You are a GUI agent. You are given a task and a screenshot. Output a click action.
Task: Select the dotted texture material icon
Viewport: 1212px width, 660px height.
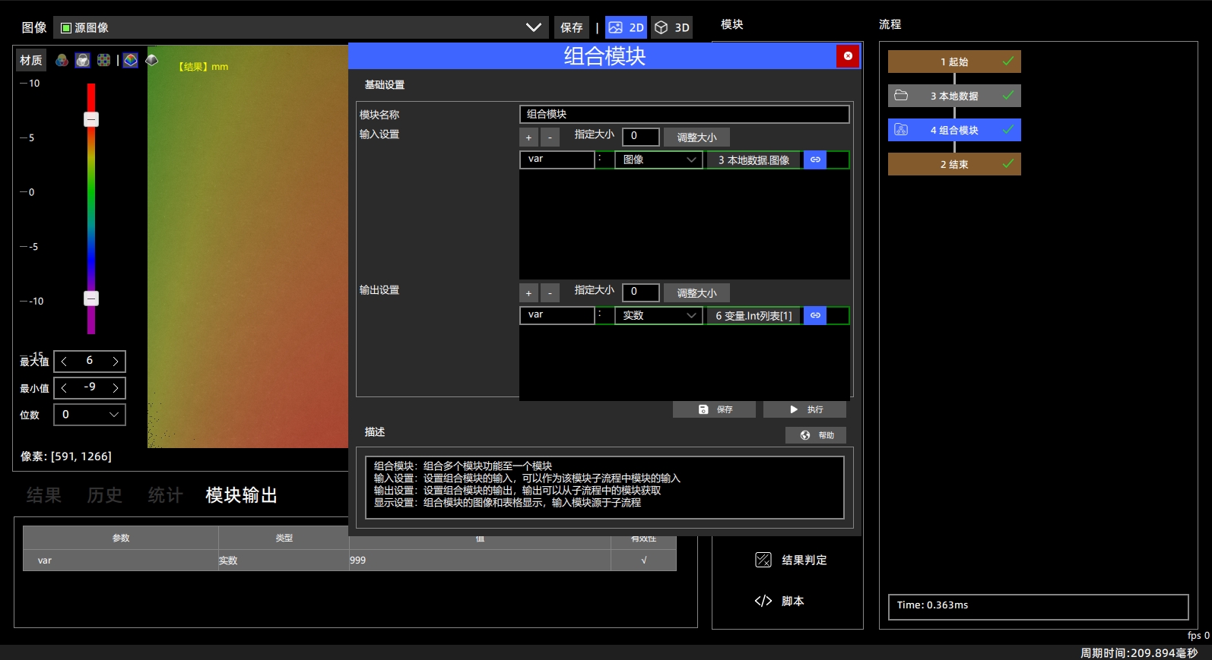point(104,60)
